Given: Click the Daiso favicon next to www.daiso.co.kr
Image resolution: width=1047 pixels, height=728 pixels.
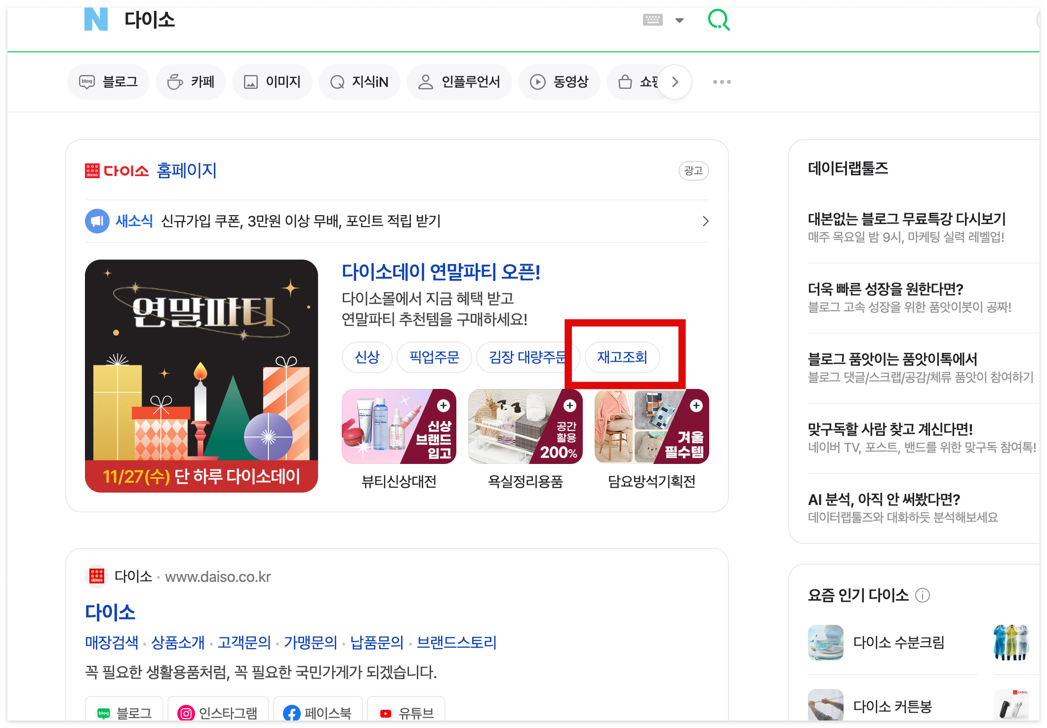Looking at the screenshot, I should [x=97, y=576].
